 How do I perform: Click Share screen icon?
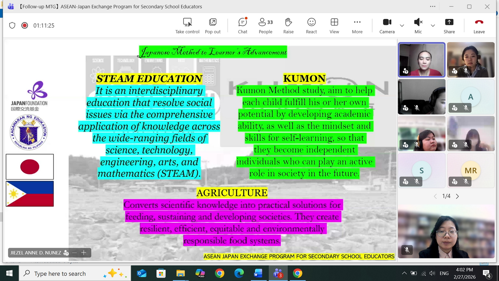[x=449, y=26]
